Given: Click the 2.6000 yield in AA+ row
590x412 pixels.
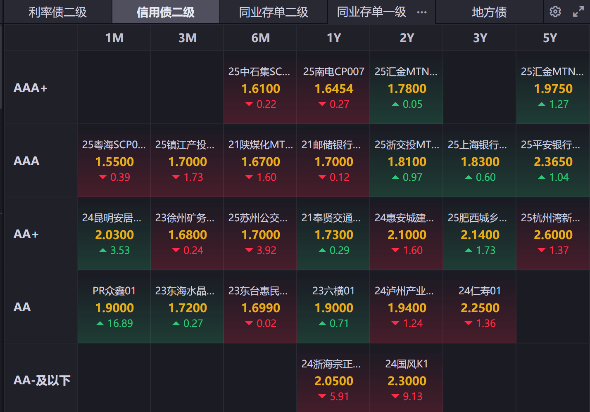Looking at the screenshot, I should point(553,235).
